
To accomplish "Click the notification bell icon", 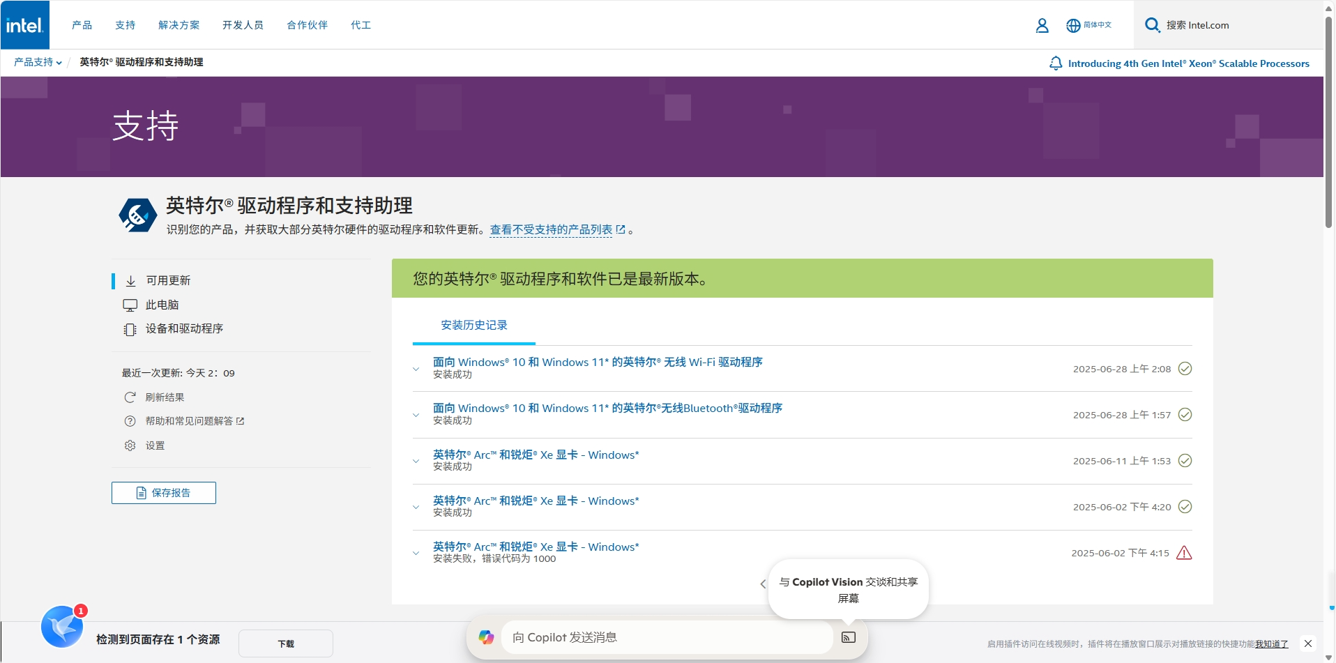I will pyautogui.click(x=1056, y=63).
